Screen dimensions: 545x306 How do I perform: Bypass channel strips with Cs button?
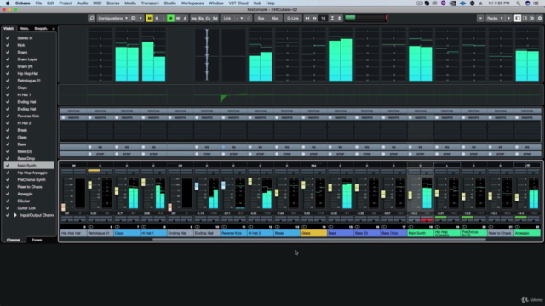[x=208, y=19]
